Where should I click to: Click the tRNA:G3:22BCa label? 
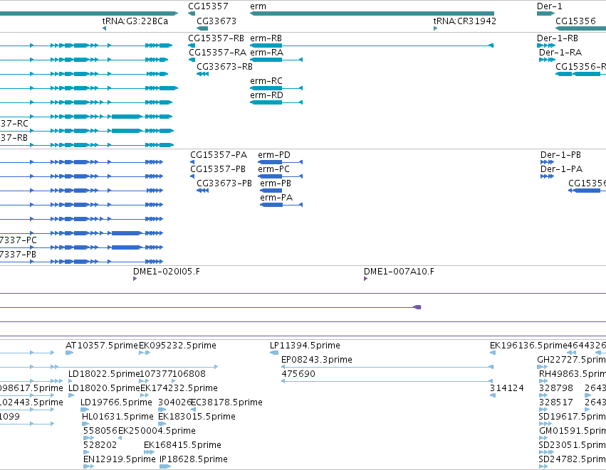pyautogui.click(x=135, y=21)
